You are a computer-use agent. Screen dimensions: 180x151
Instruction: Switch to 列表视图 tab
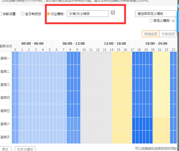click(x=168, y=34)
